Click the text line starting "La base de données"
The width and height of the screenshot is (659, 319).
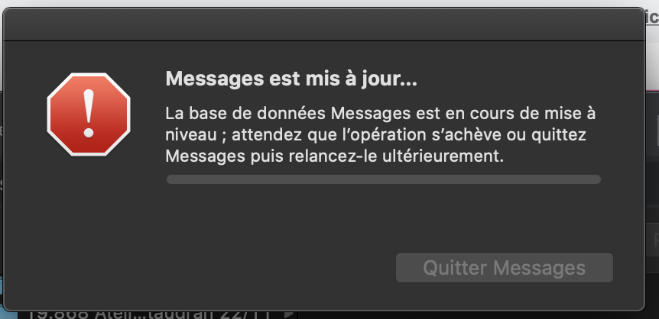(x=381, y=113)
